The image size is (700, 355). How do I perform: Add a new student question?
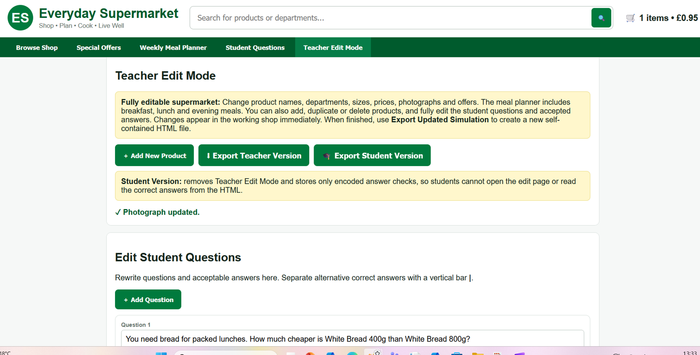(148, 299)
